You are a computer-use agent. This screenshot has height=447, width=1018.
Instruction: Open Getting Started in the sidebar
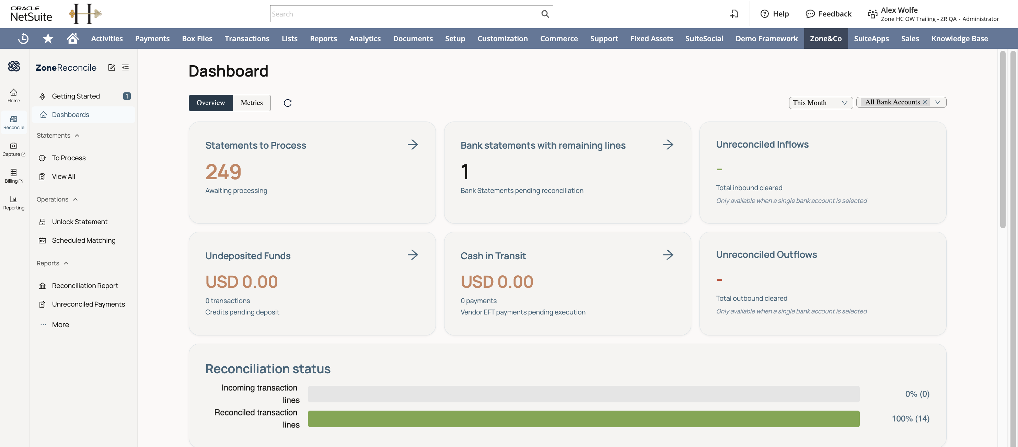tap(83, 96)
